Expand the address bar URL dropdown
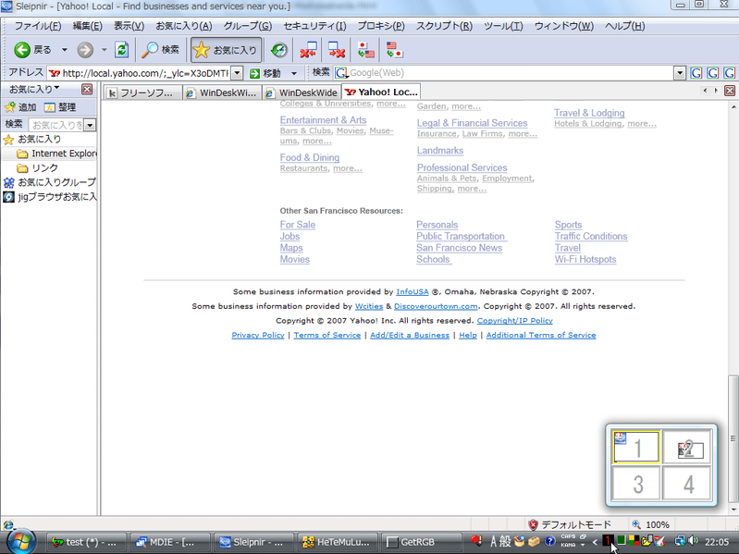 (238, 73)
